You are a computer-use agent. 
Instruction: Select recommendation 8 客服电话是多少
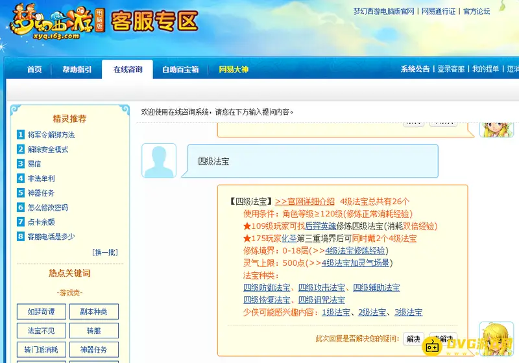tap(51, 237)
